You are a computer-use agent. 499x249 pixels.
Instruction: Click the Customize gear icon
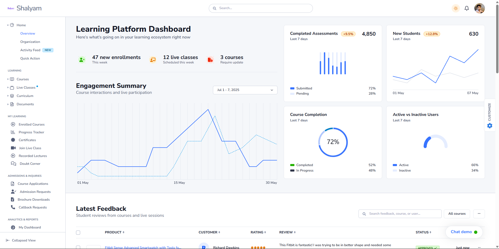[x=490, y=126]
